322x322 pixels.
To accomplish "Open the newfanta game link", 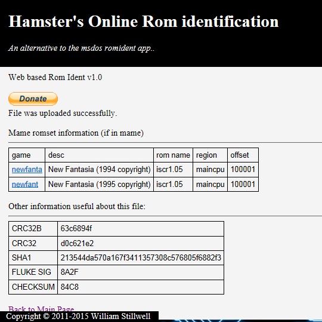I will click(x=27, y=170).
